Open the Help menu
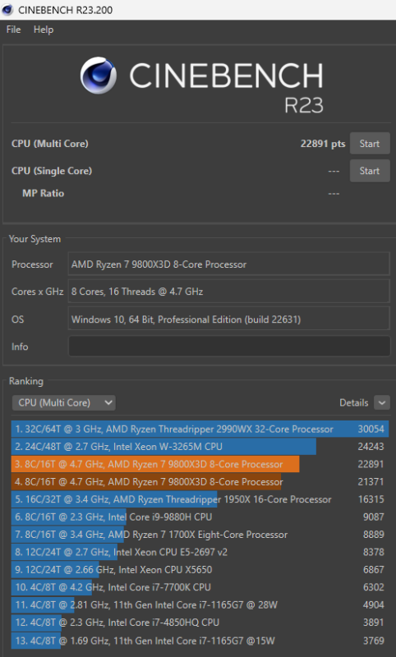The width and height of the screenshot is (396, 657). click(44, 30)
